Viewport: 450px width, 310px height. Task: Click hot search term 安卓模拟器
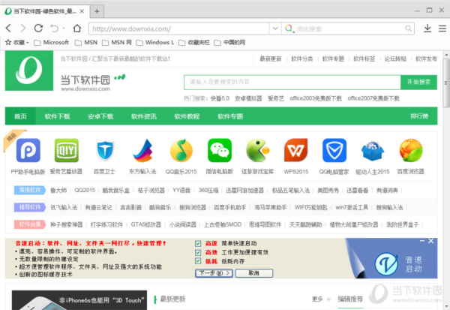point(248,98)
